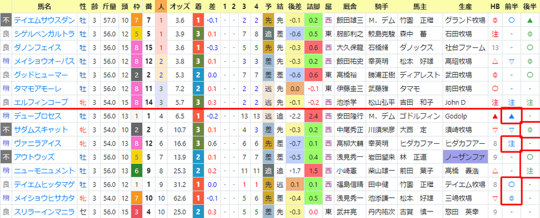Open horse ダノンフェイス
The image size is (540, 218).
click(x=38, y=47)
